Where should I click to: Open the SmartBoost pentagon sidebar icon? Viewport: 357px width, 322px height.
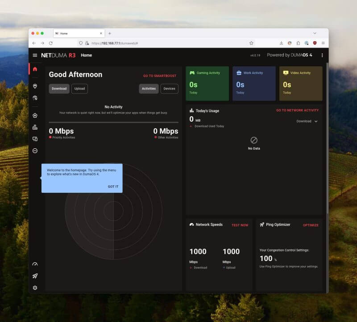[35, 115]
